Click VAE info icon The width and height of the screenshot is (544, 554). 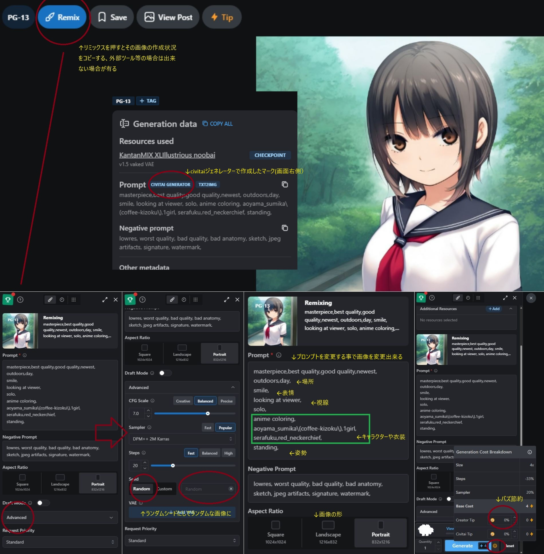(141, 503)
